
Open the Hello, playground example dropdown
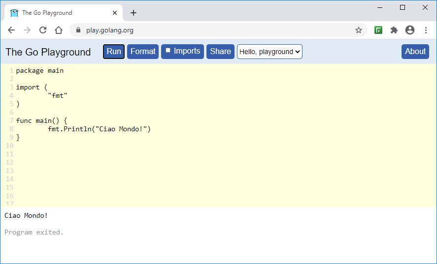[x=269, y=52]
